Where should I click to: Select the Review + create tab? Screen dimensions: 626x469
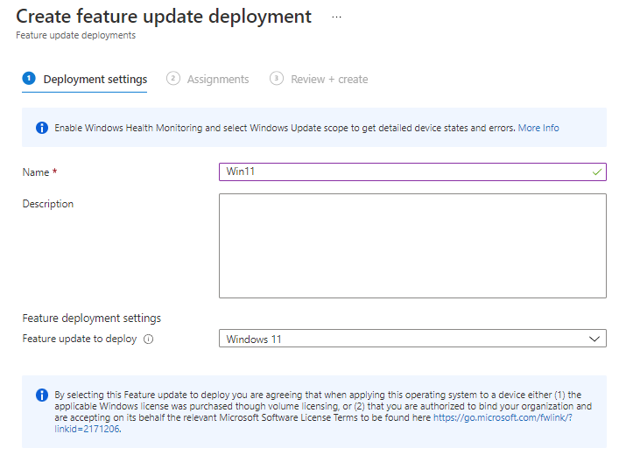click(329, 80)
